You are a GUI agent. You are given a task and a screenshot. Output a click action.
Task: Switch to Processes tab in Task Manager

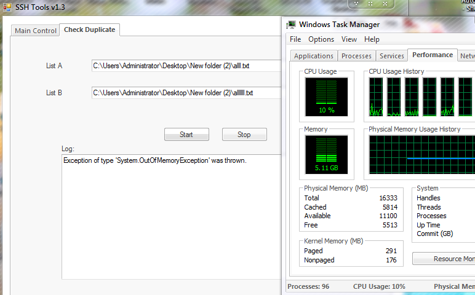[x=356, y=56]
